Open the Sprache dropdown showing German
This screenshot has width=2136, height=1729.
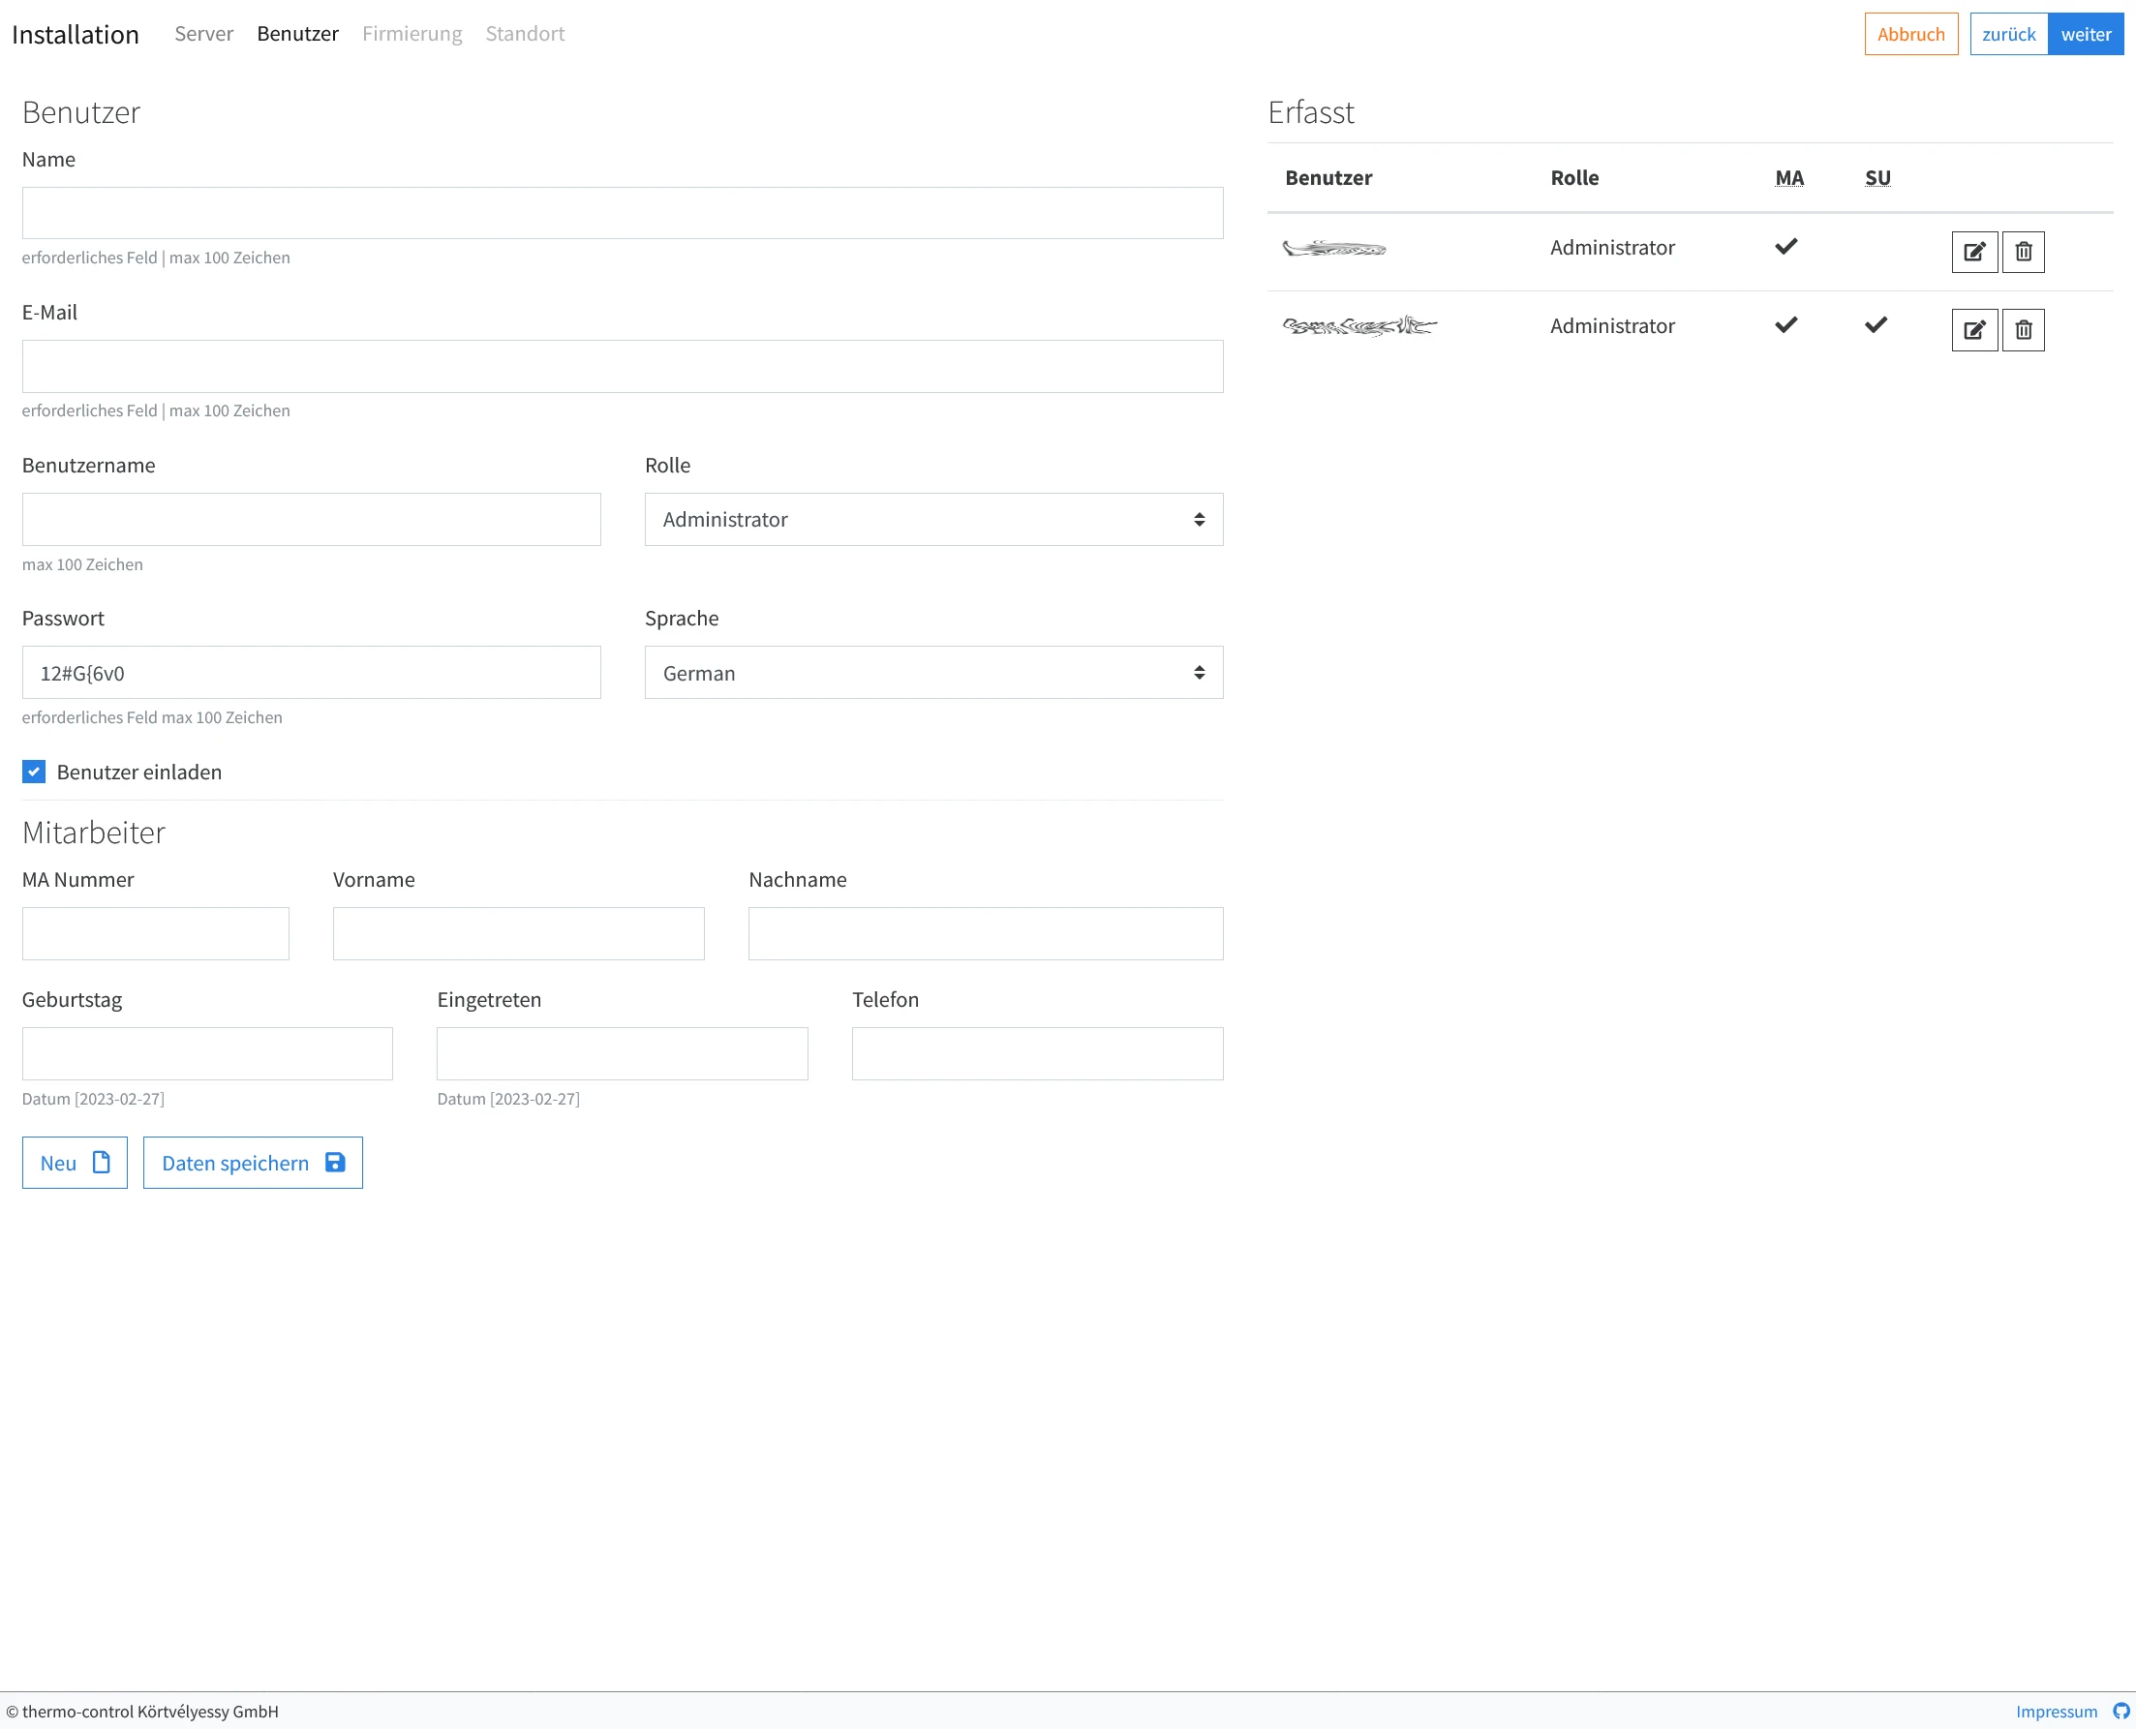[x=932, y=672]
